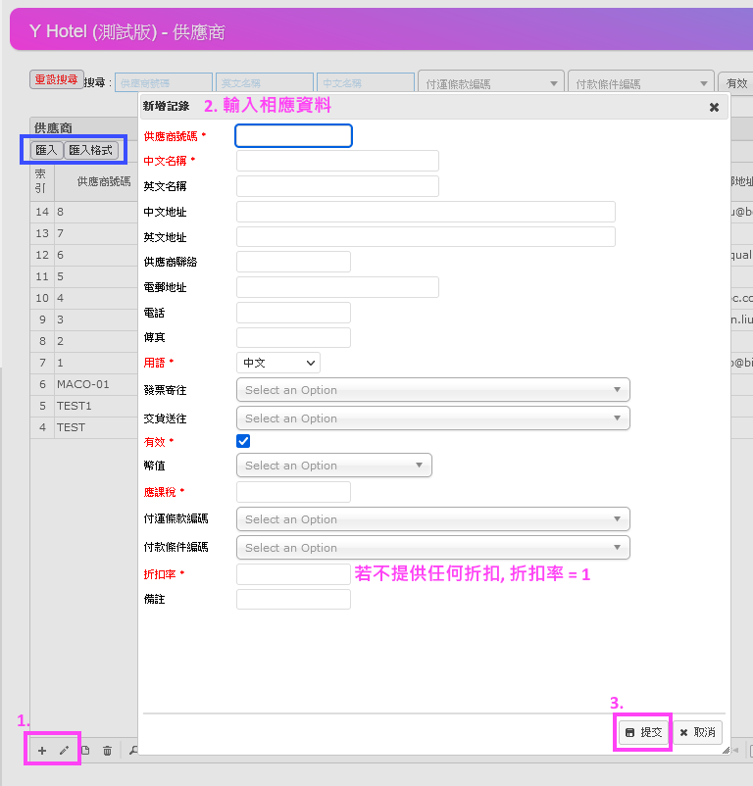Click the 供應商號碼 search box
Image resolution: width=753 pixels, height=786 pixels.
(x=164, y=82)
